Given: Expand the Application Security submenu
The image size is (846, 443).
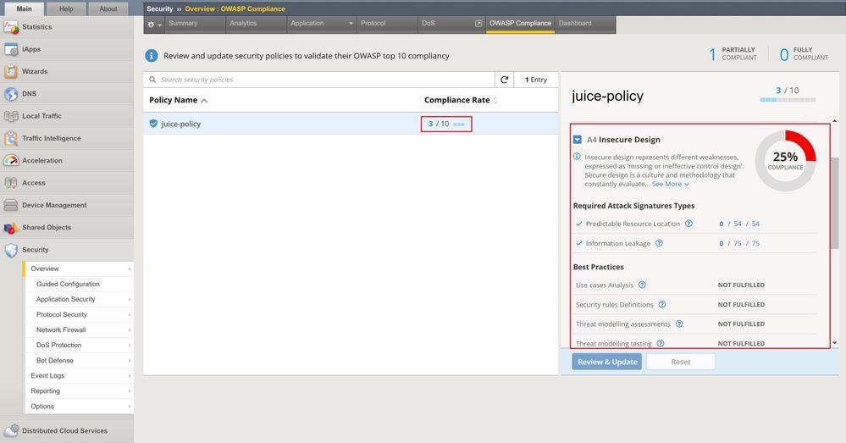Looking at the screenshot, I should pyautogui.click(x=130, y=300).
